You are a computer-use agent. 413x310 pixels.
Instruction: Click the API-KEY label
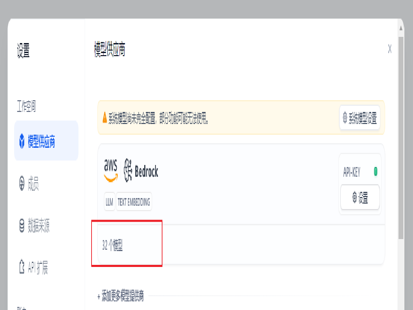click(352, 172)
